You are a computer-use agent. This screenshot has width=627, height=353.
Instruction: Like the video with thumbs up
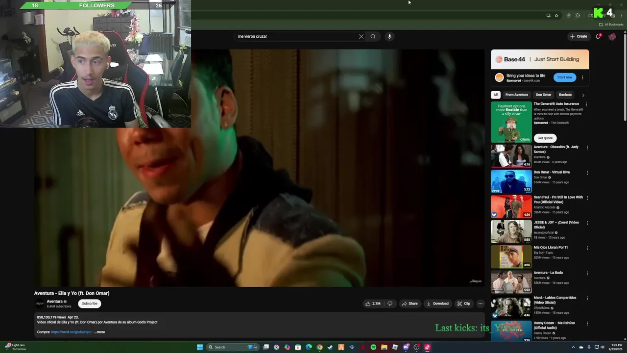pyautogui.click(x=373, y=303)
